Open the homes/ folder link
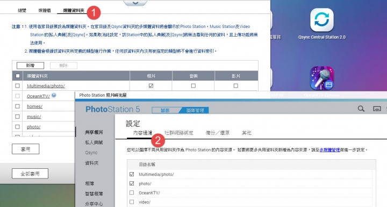 pos(34,106)
